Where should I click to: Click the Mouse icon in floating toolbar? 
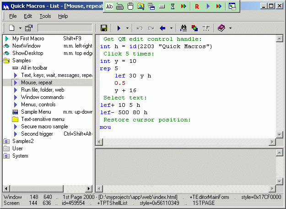pyautogui.click(x=130, y=6)
